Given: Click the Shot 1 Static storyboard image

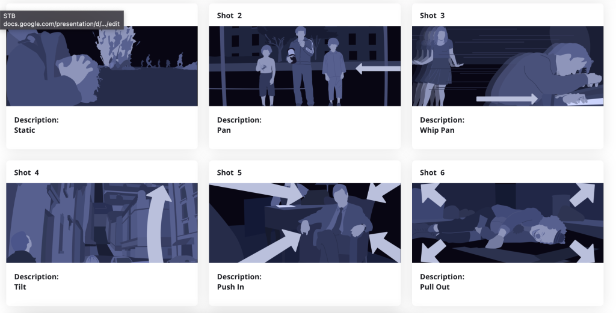Looking at the screenshot, I should pos(102,66).
